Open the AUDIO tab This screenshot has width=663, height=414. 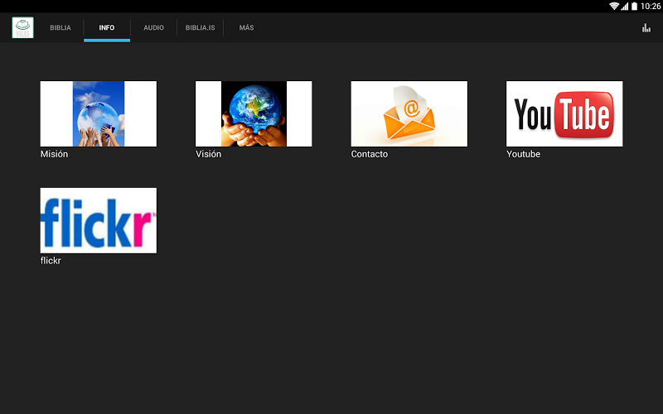153,28
